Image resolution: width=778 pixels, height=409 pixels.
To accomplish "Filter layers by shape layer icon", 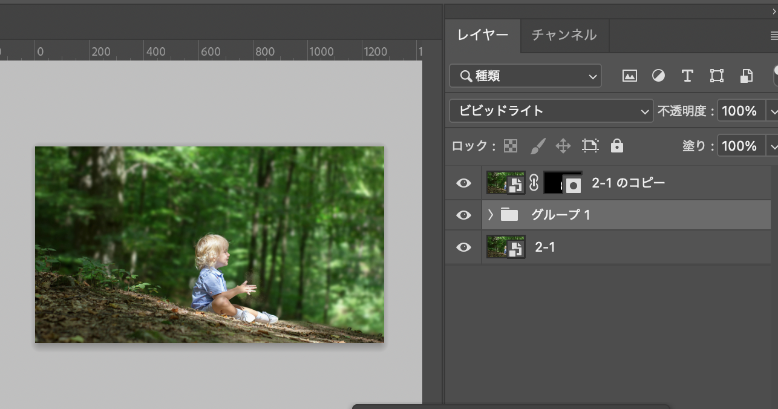I will 717,76.
